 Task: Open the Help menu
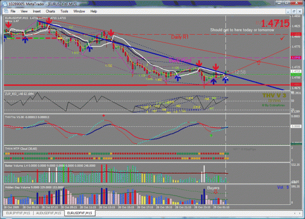click(94, 11)
